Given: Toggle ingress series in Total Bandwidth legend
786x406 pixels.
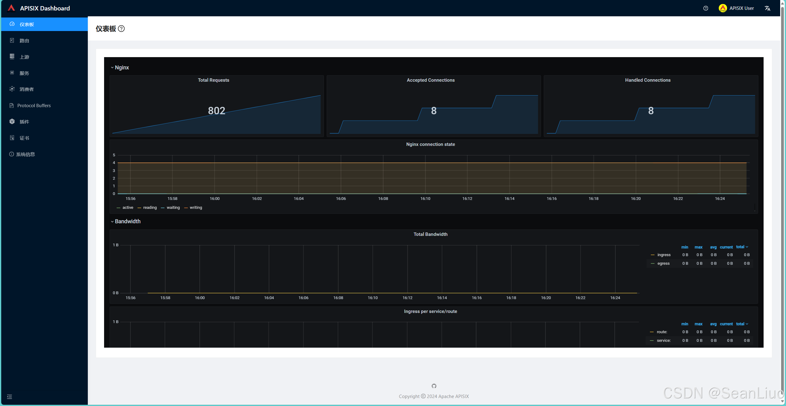Looking at the screenshot, I should point(663,255).
